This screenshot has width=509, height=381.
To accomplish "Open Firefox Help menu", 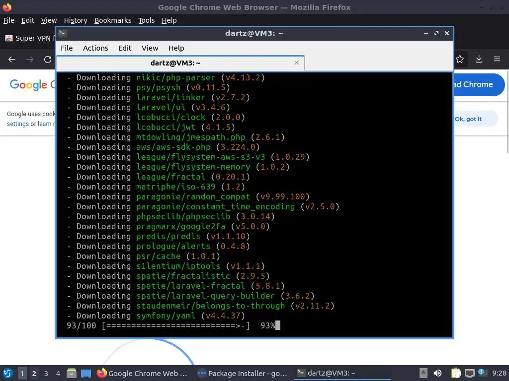I will [169, 20].
